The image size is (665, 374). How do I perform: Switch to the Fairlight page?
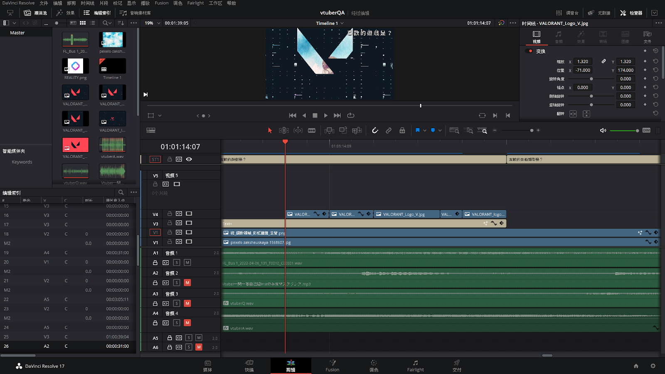point(415,366)
